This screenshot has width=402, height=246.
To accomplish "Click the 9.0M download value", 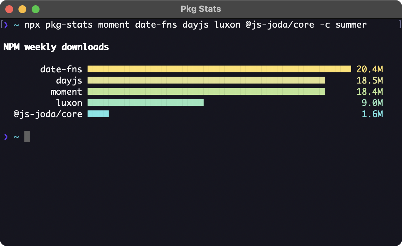I will coord(372,103).
